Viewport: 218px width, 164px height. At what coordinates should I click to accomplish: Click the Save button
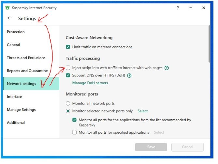tap(151, 147)
